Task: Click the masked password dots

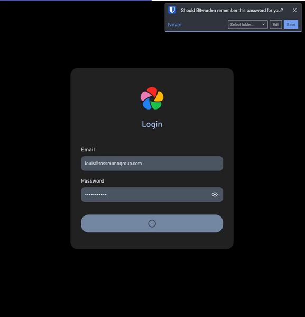Action: click(x=96, y=194)
